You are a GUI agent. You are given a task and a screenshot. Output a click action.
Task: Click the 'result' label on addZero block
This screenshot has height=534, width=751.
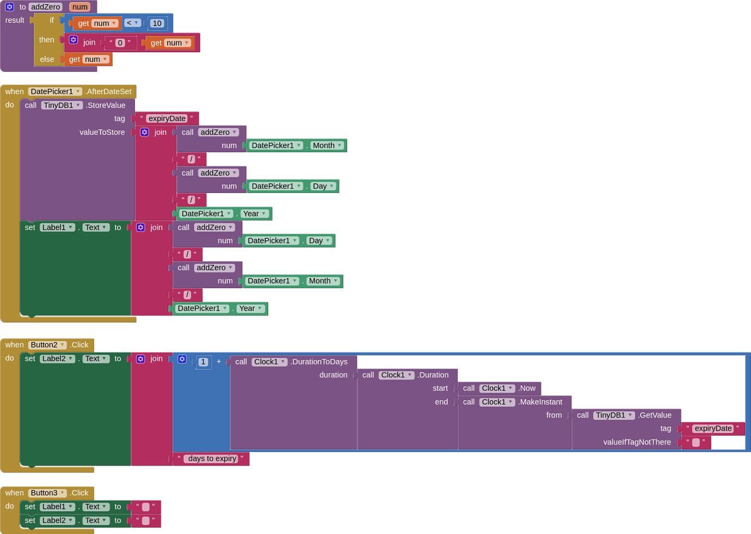pos(15,20)
